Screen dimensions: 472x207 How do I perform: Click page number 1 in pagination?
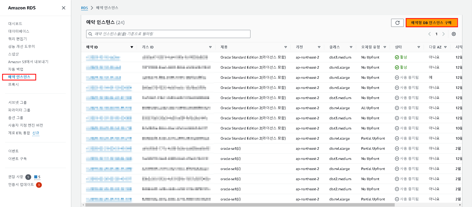pos(437,34)
